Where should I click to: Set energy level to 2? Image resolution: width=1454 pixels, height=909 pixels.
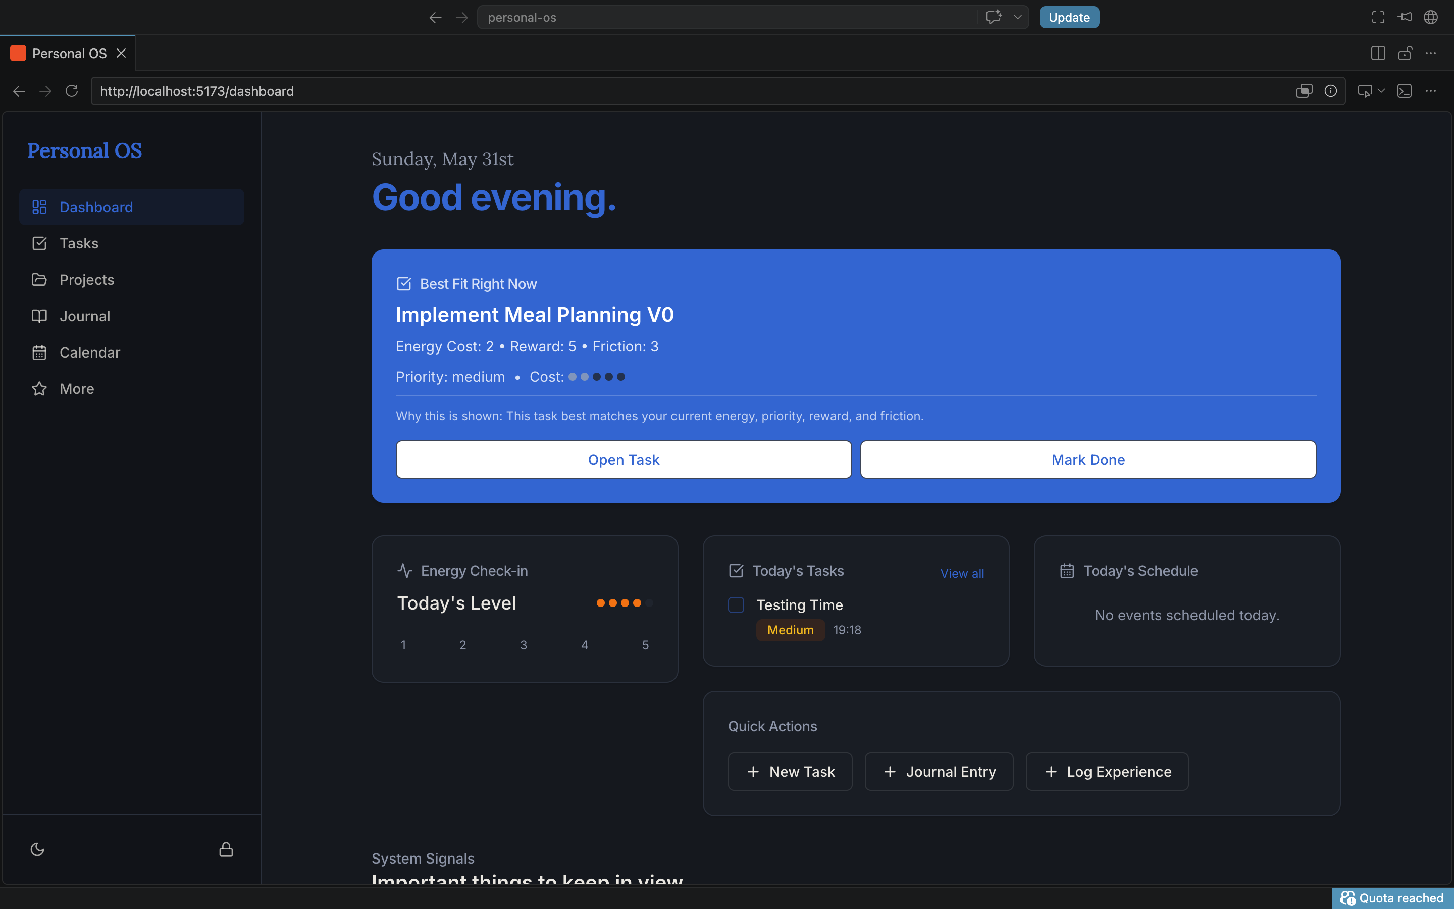tap(462, 645)
